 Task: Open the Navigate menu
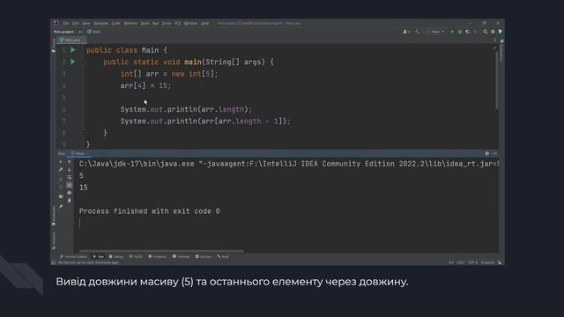[100, 23]
